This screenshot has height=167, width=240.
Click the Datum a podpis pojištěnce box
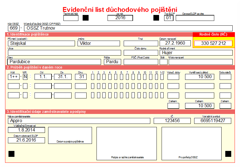click(70, 135)
